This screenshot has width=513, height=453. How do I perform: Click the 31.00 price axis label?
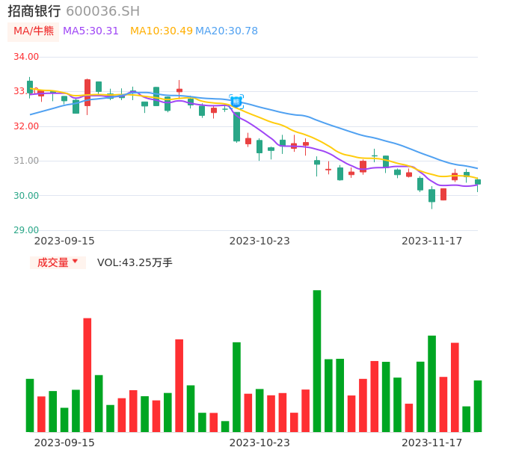(26, 161)
